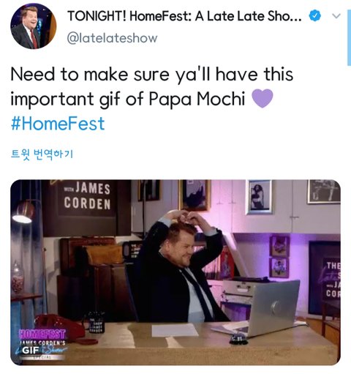
Task: Open the Late Late Show profile avatar
Action: (34, 26)
